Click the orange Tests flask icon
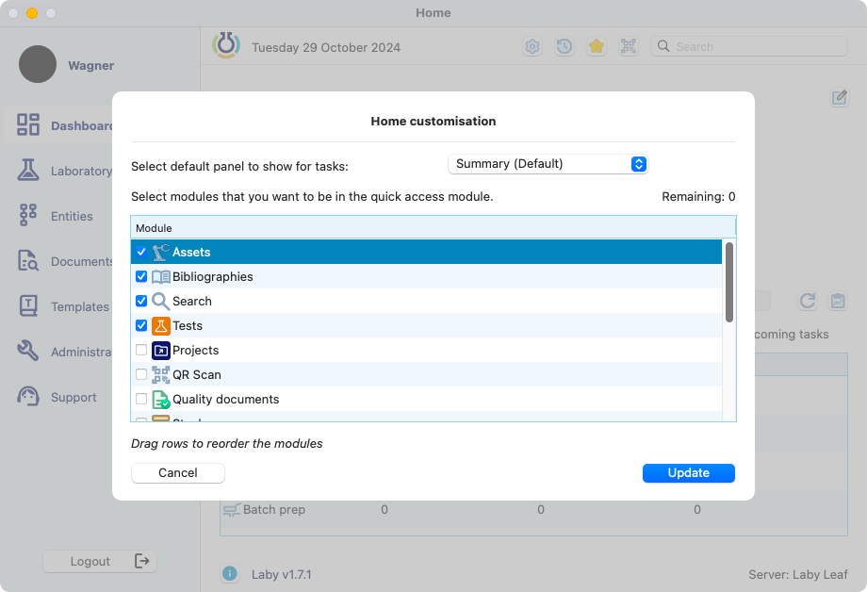The width and height of the screenshot is (867, 592). coord(161,326)
